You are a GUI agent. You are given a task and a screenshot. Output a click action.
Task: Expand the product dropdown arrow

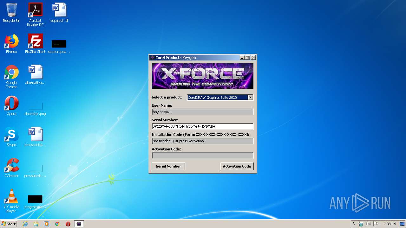250,98
